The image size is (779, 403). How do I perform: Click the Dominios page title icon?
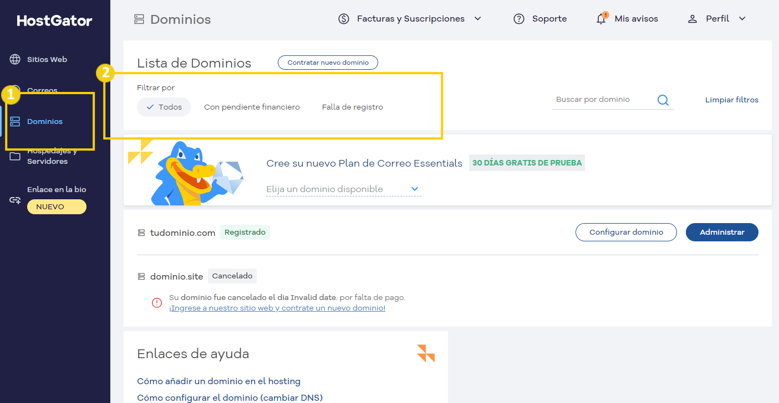point(139,19)
